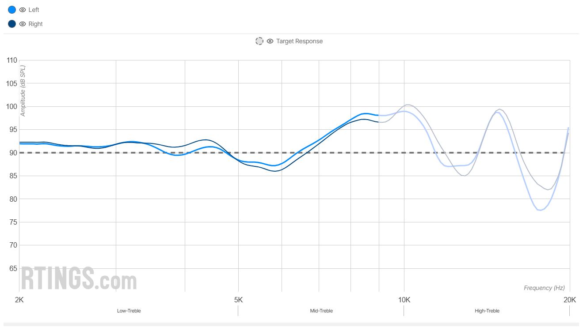Click the "Amplitude (dB SPL)" axis title
This screenshot has height=331, width=583.
(23, 90)
